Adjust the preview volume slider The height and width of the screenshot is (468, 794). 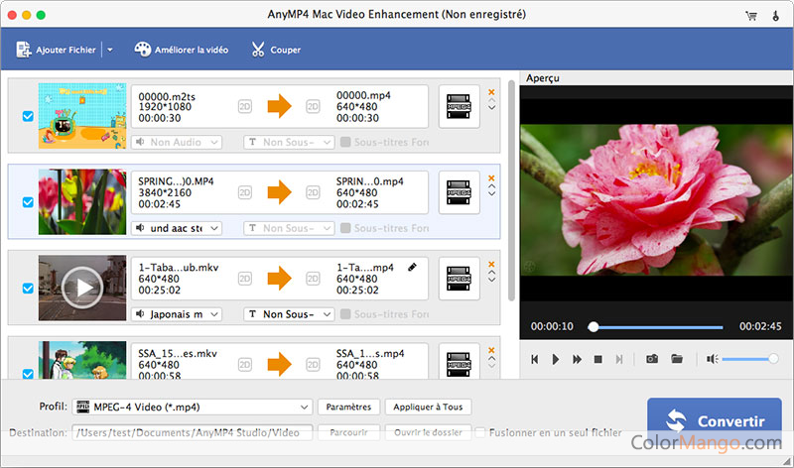click(750, 359)
